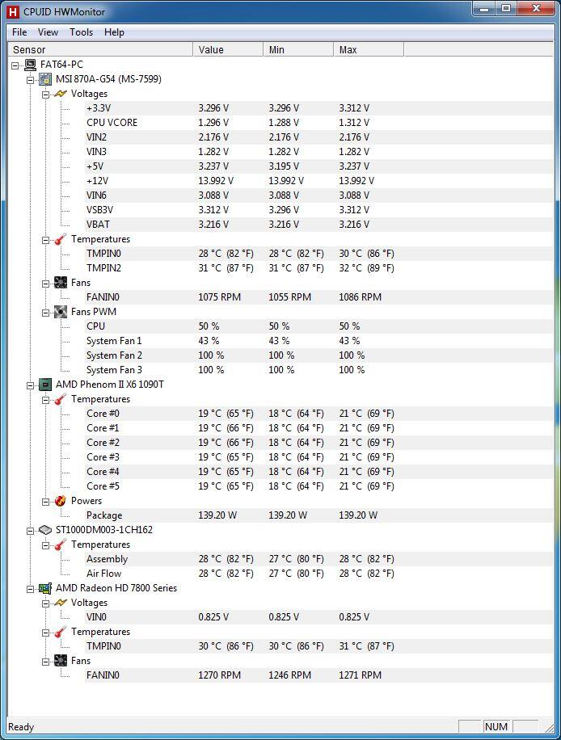Select the Radeon VIN0 voltage row
Image resolution: width=561 pixels, height=740 pixels.
[x=318, y=617]
